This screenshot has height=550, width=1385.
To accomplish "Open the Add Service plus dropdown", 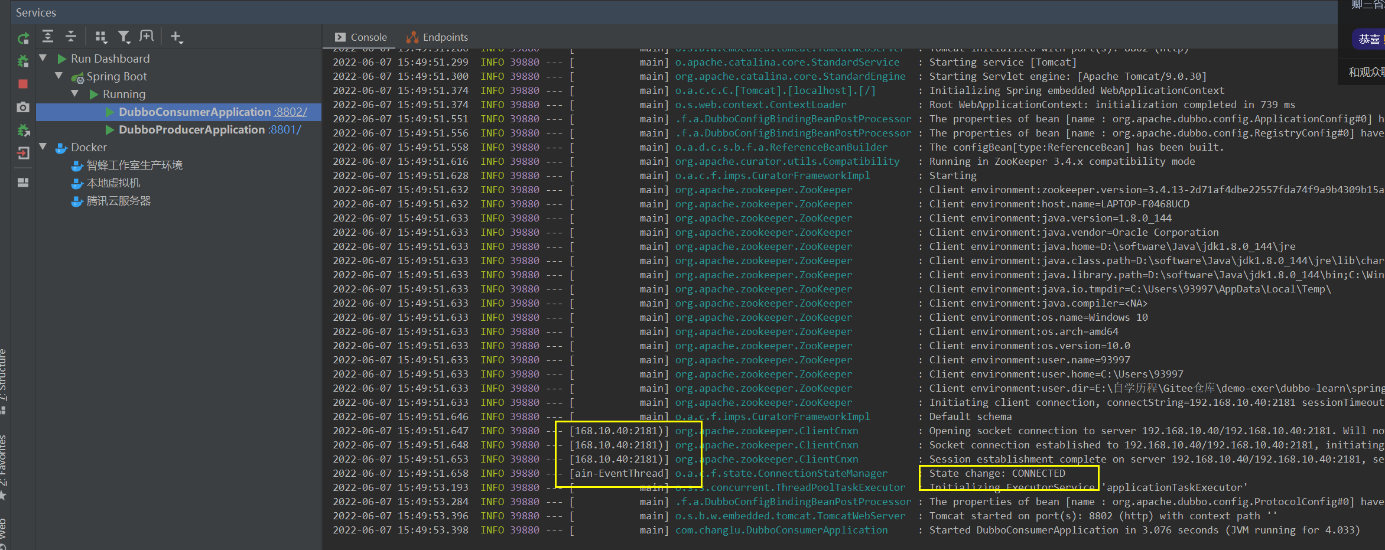I will 177,37.
